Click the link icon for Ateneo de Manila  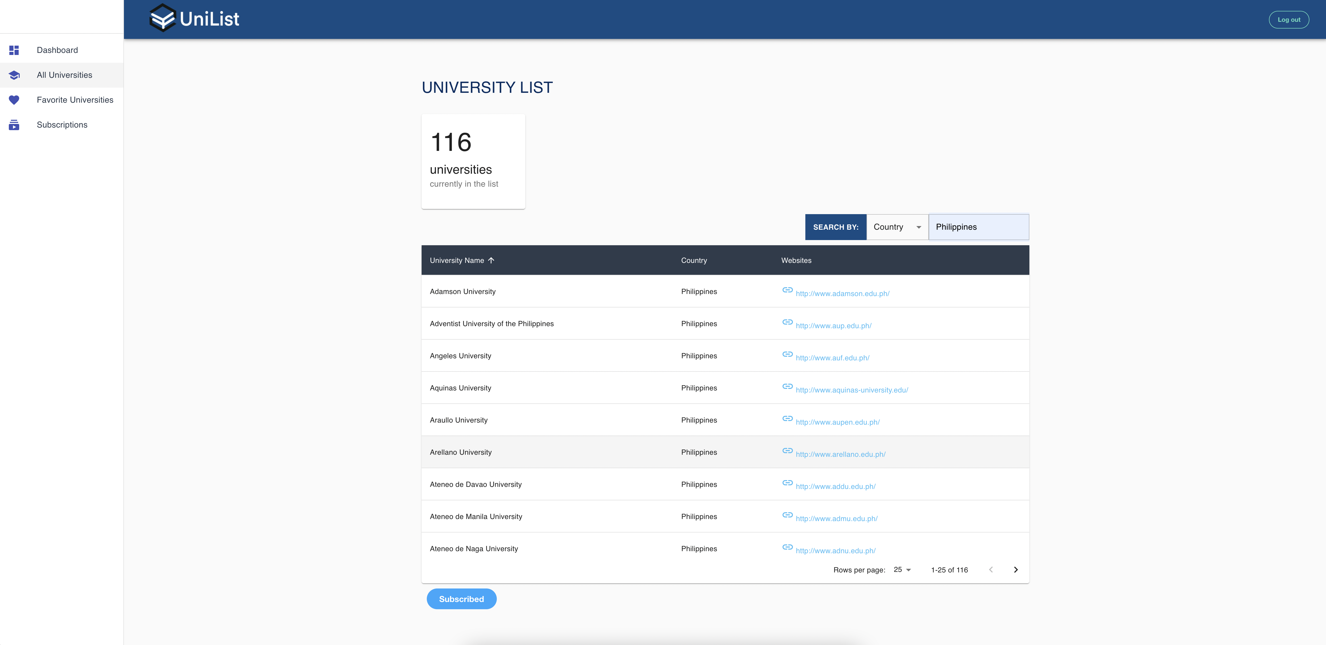click(787, 515)
